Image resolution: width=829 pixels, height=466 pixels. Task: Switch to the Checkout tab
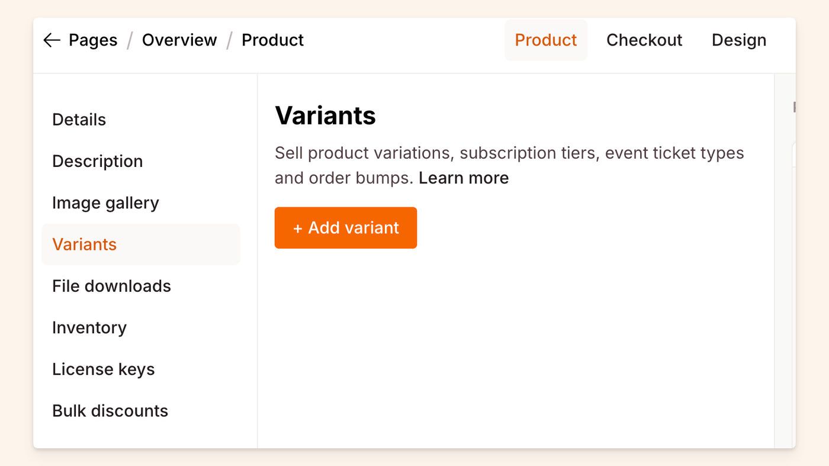coord(644,40)
